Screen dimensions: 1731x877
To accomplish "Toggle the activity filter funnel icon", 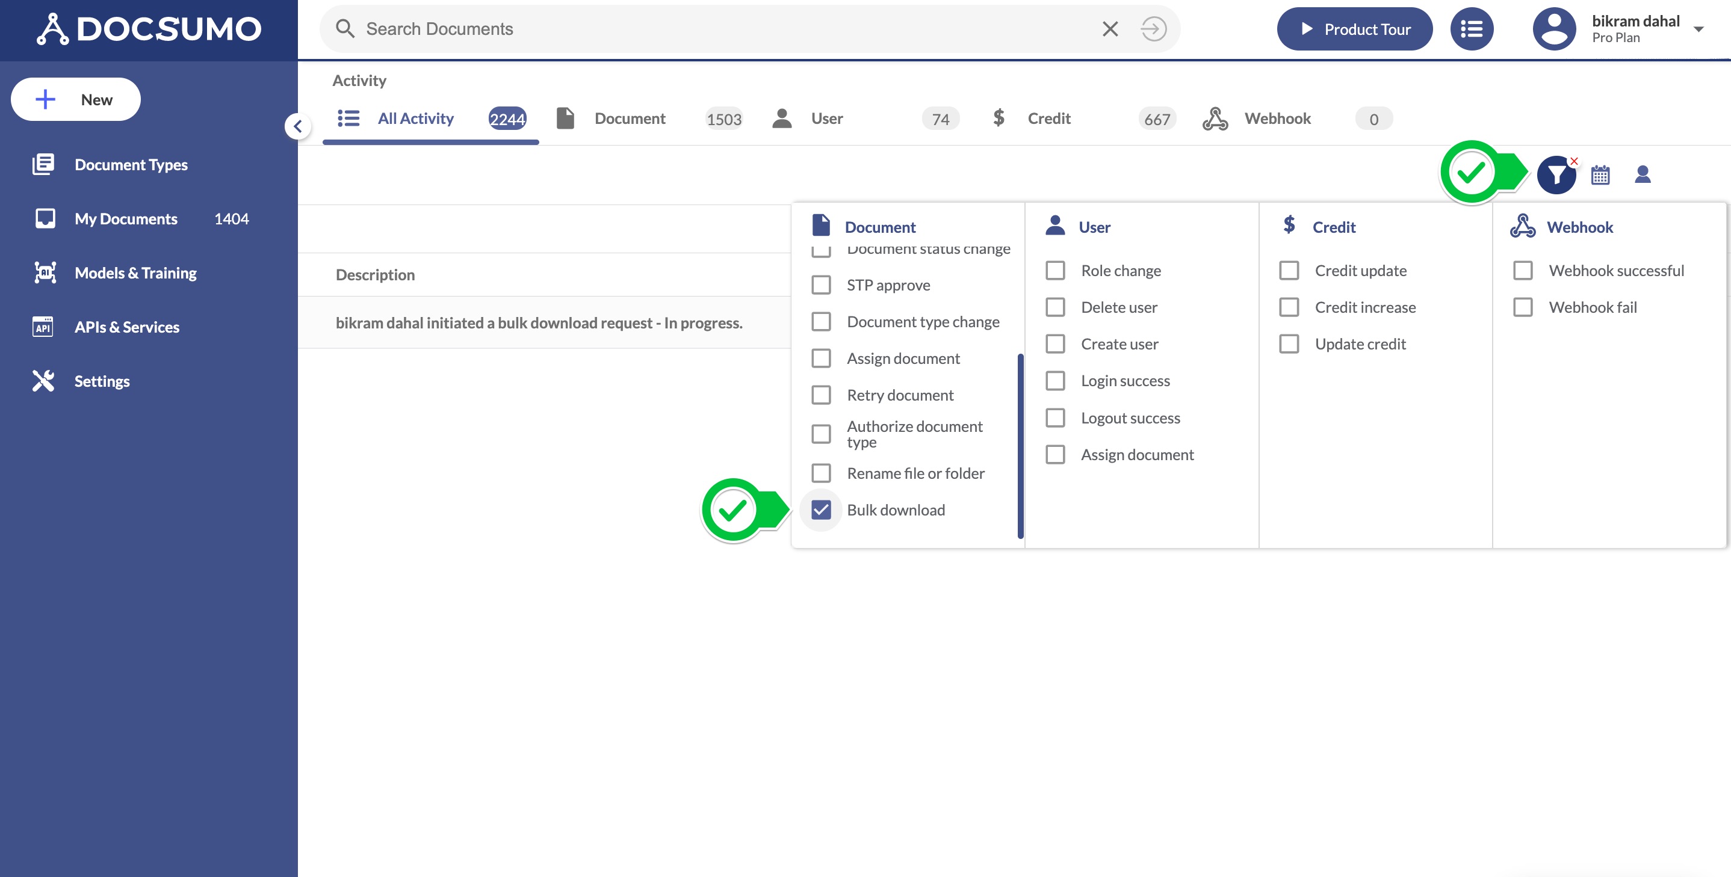I will pyautogui.click(x=1556, y=175).
